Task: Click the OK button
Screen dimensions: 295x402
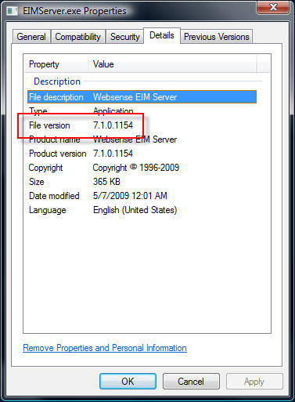Action: pyautogui.click(x=128, y=381)
